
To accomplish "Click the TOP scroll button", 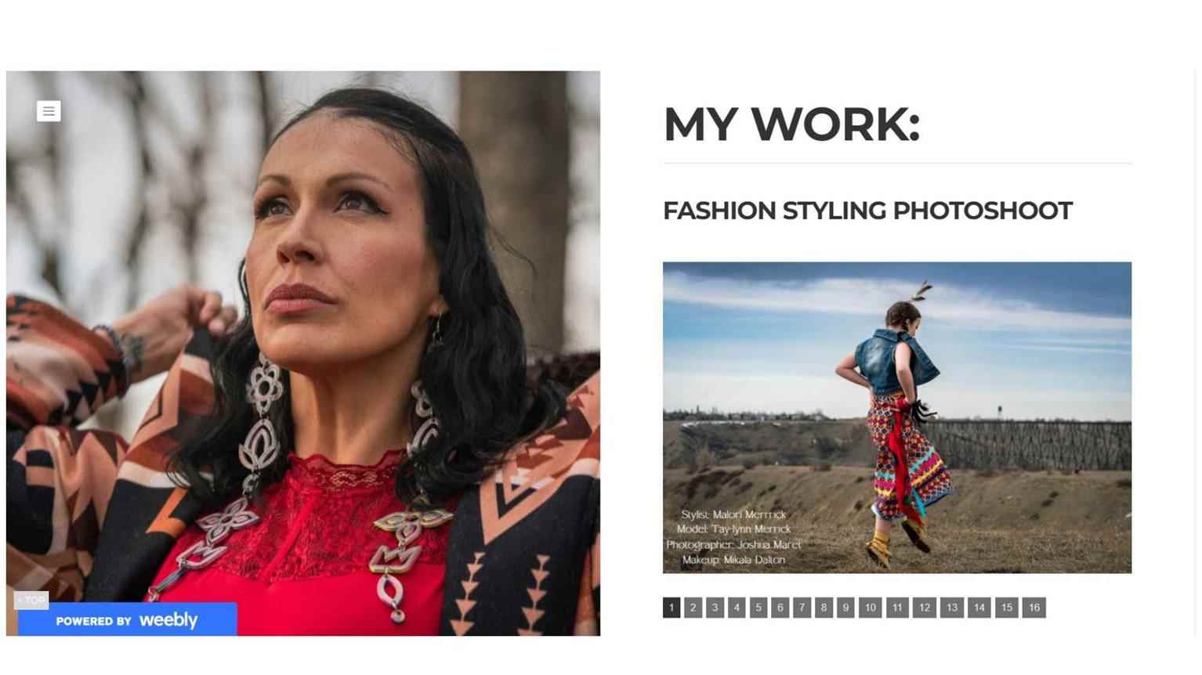I will tap(31, 601).
